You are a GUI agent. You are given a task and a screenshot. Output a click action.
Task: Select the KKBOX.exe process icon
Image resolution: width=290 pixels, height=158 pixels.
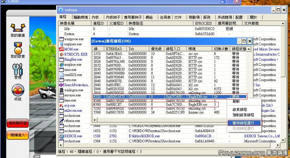coord(61,136)
